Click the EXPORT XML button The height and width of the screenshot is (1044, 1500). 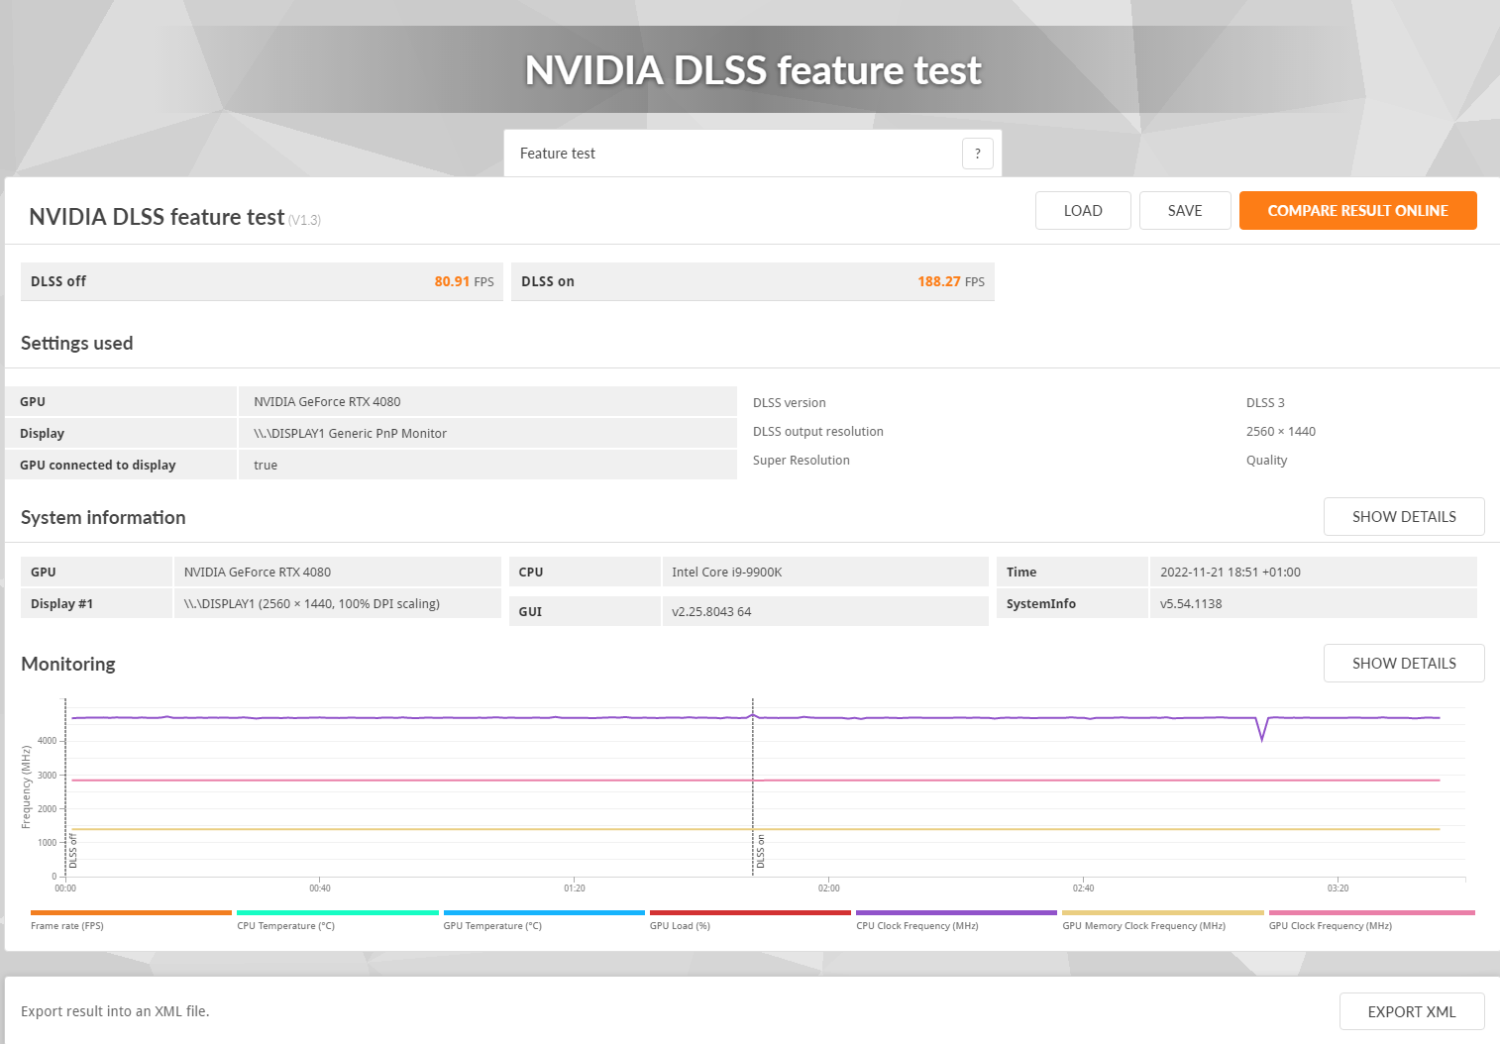pyautogui.click(x=1412, y=1012)
